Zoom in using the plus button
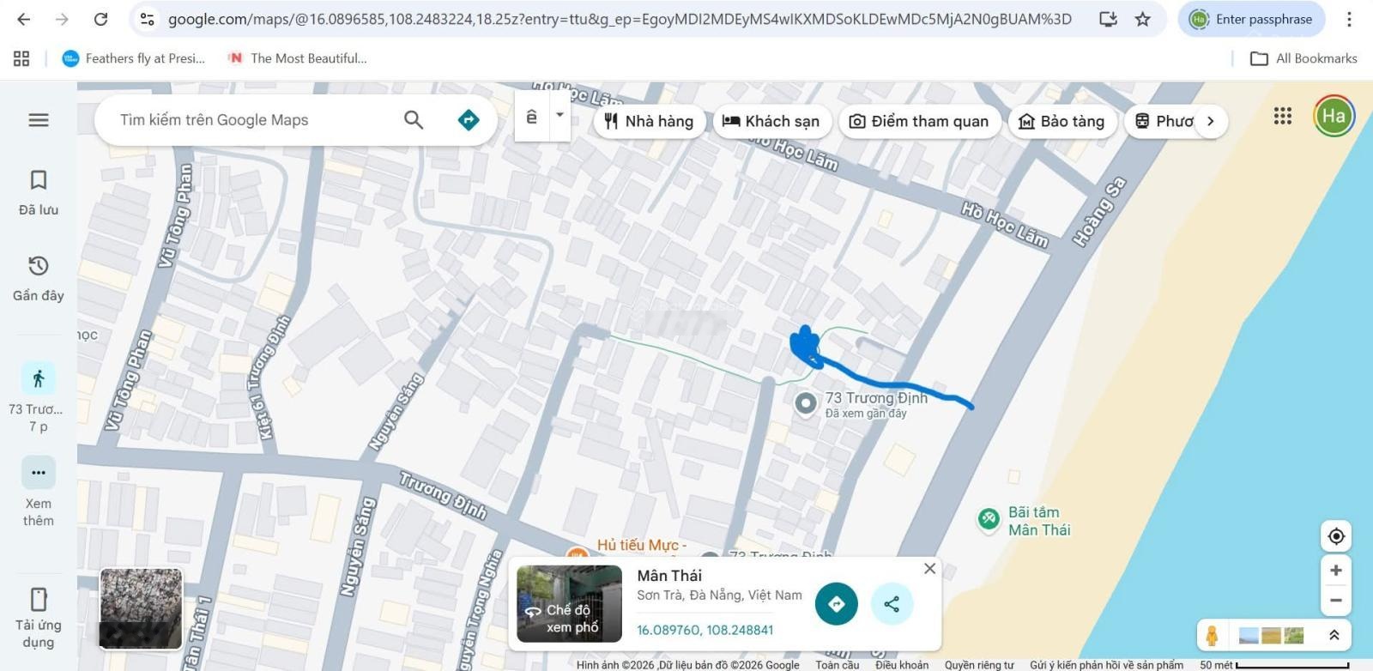Screen dimensions: 1373x671 [1336, 571]
